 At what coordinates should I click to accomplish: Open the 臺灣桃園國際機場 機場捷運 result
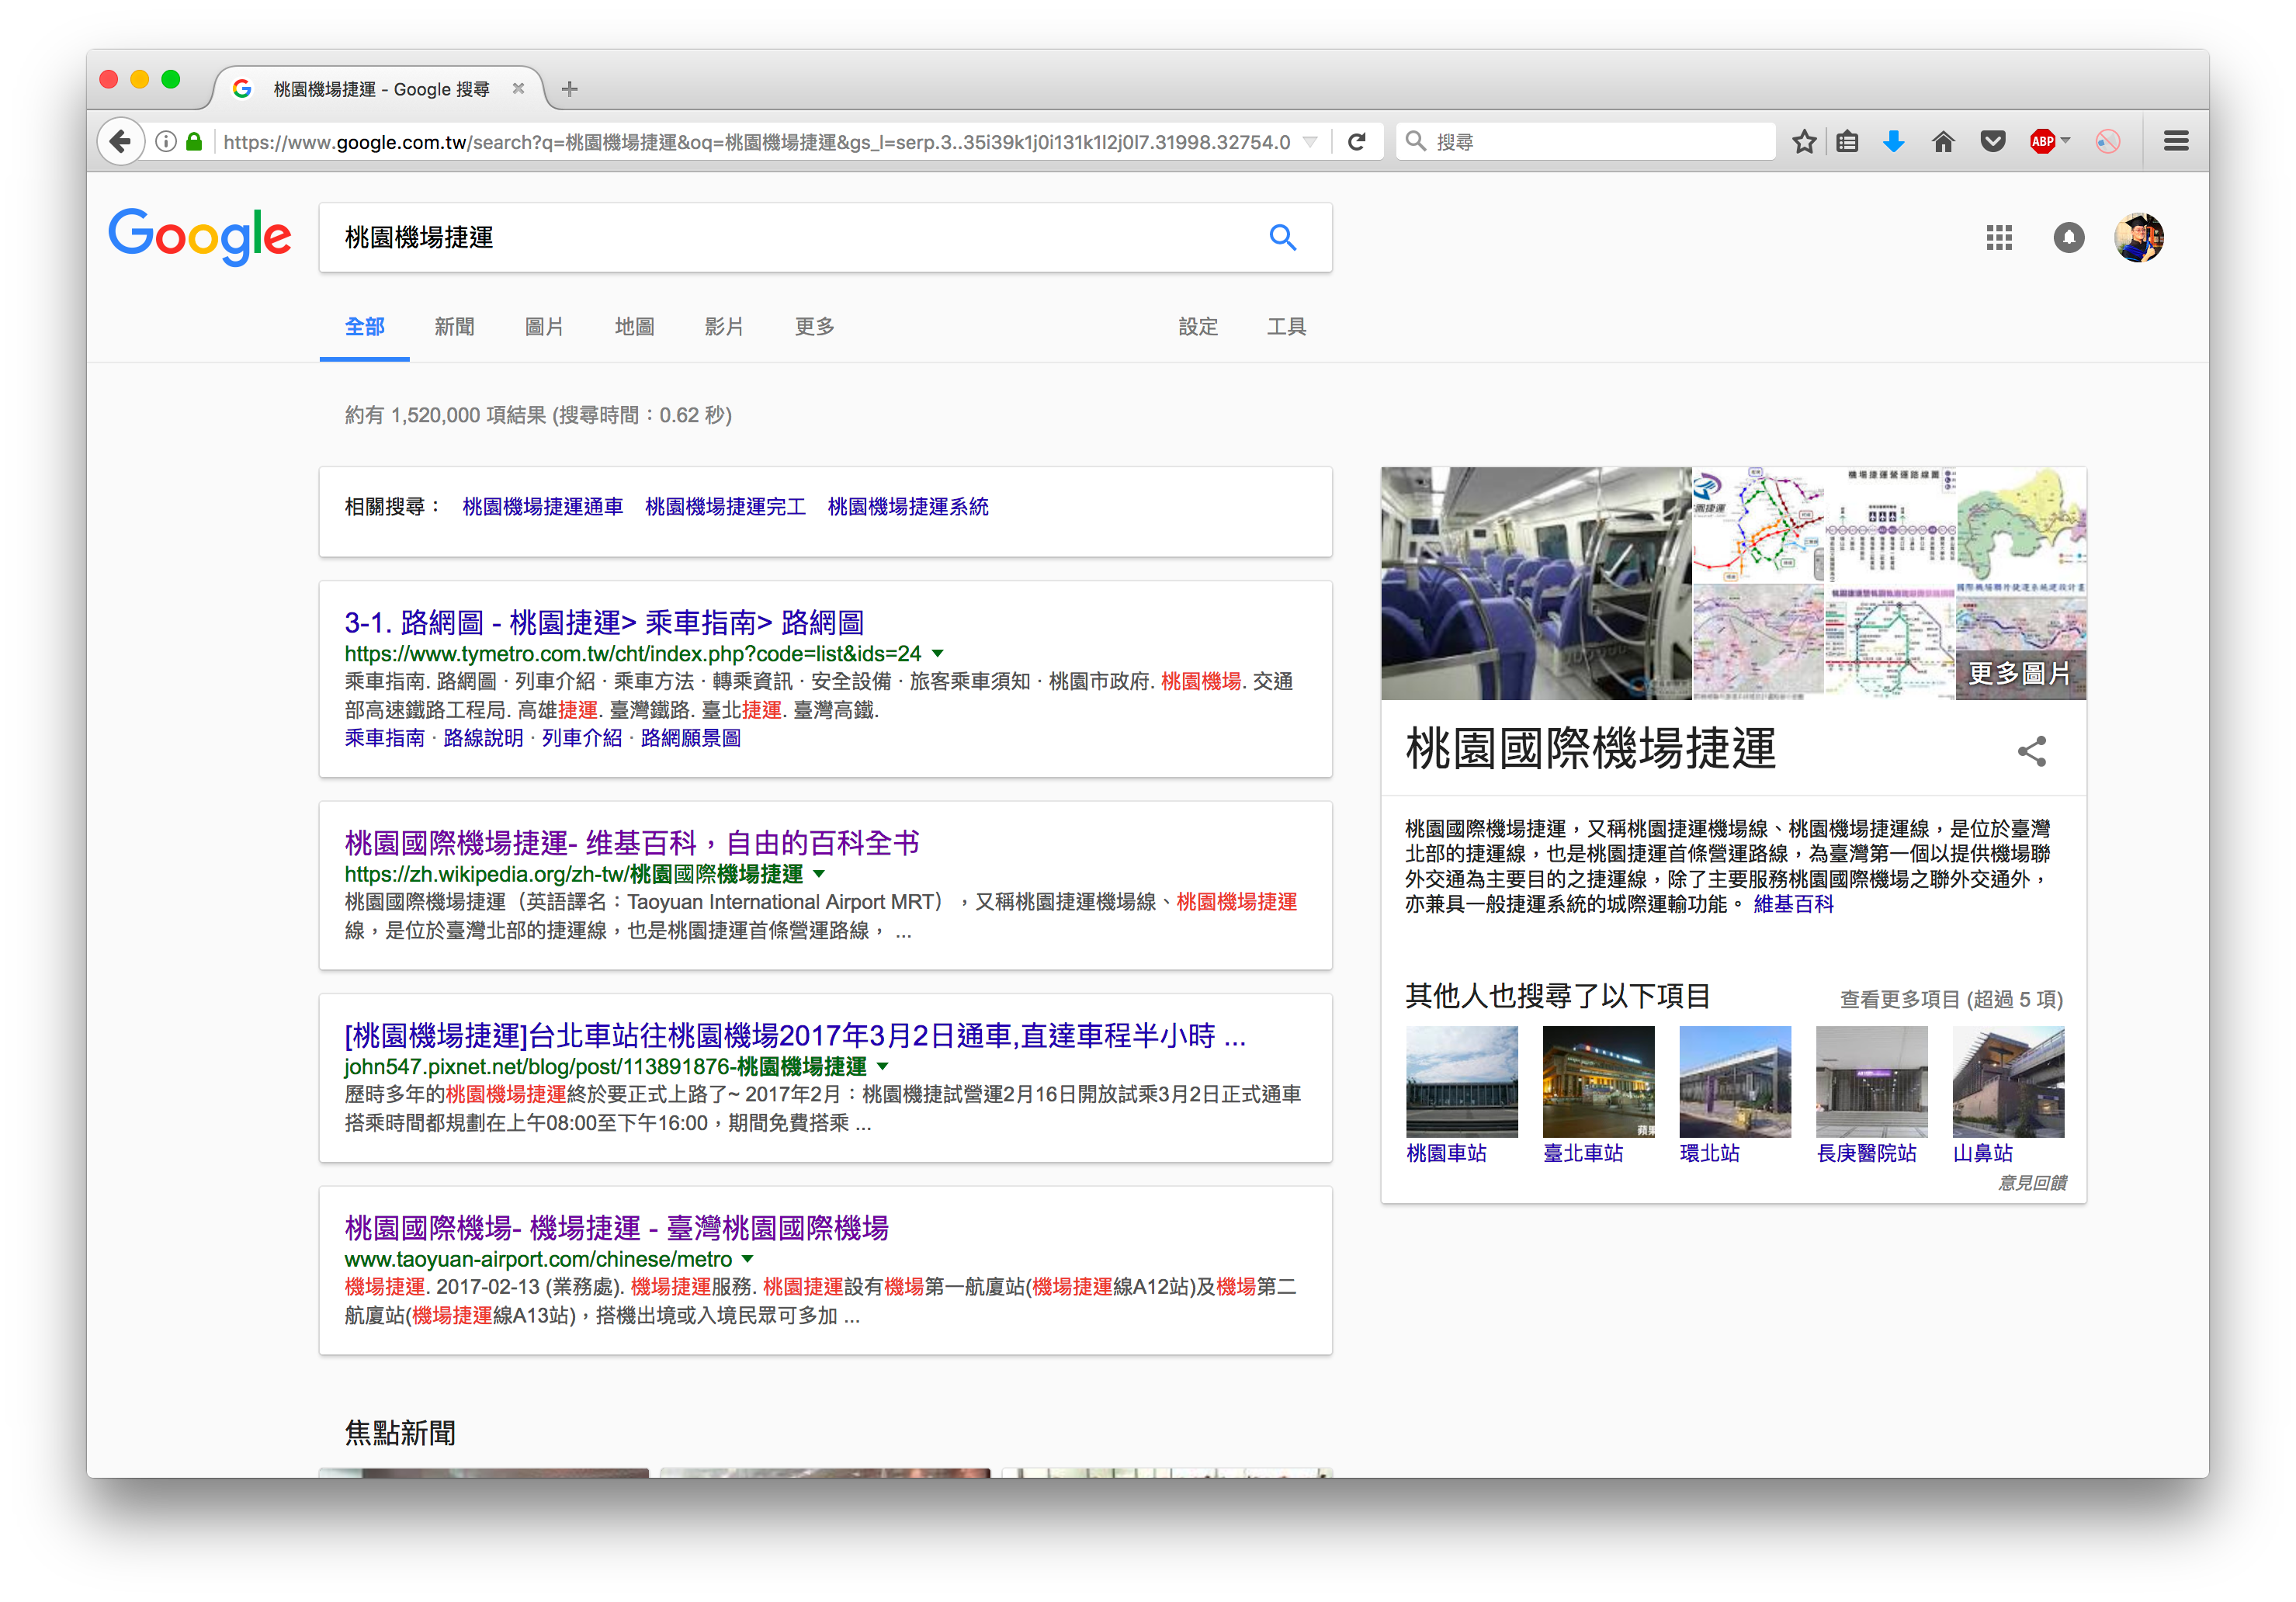(x=617, y=1228)
